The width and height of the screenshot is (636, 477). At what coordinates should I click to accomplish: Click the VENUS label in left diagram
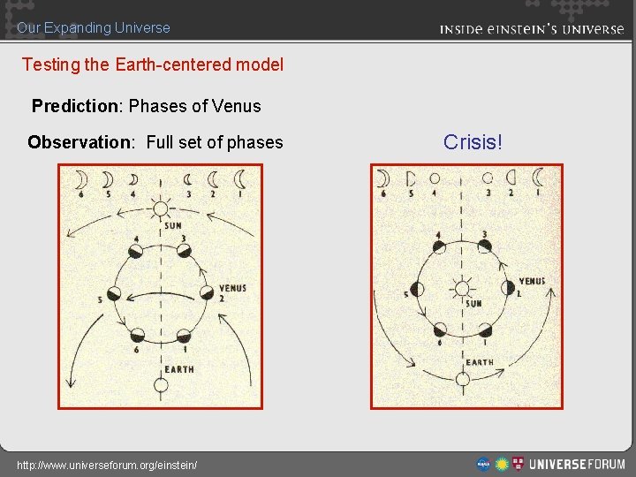(x=233, y=288)
